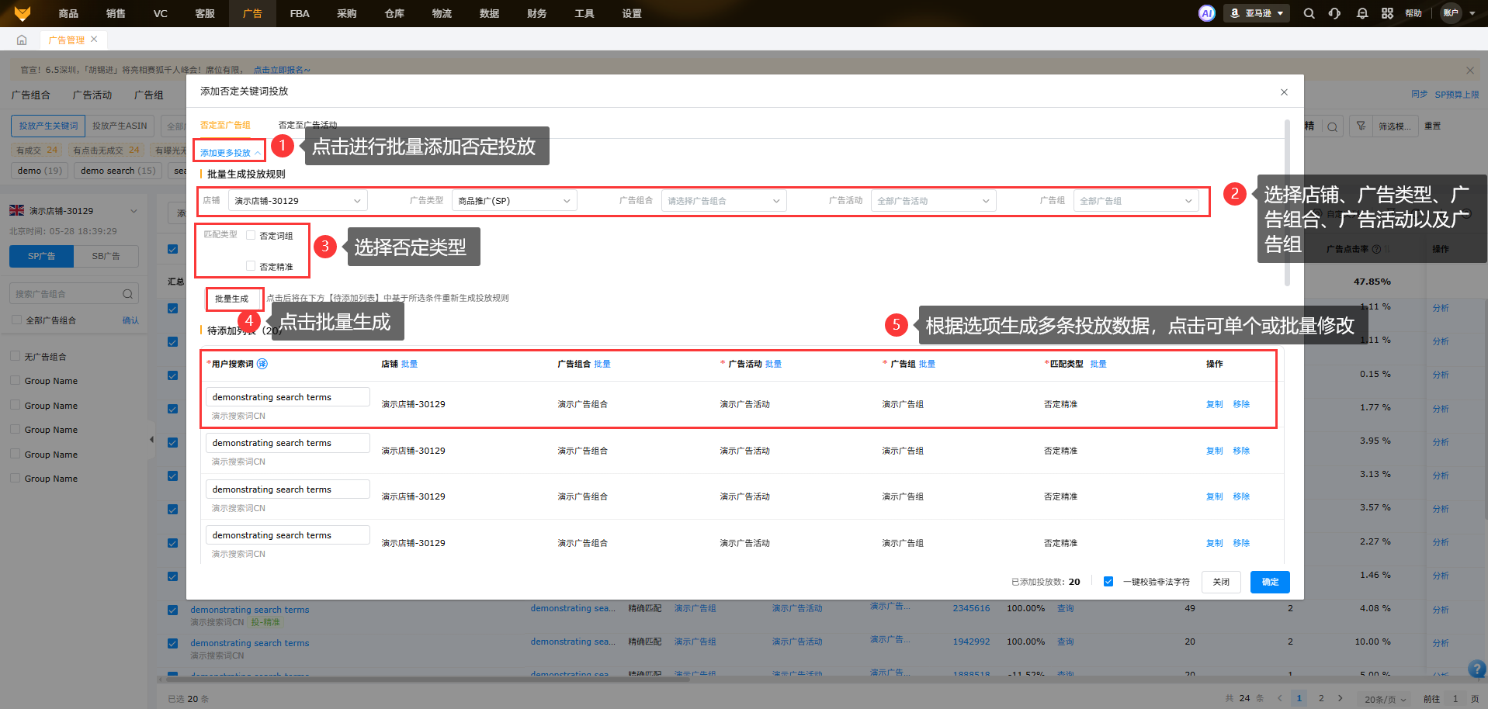Click blue help question mark bubble
1488x709 pixels.
[x=1476, y=669]
